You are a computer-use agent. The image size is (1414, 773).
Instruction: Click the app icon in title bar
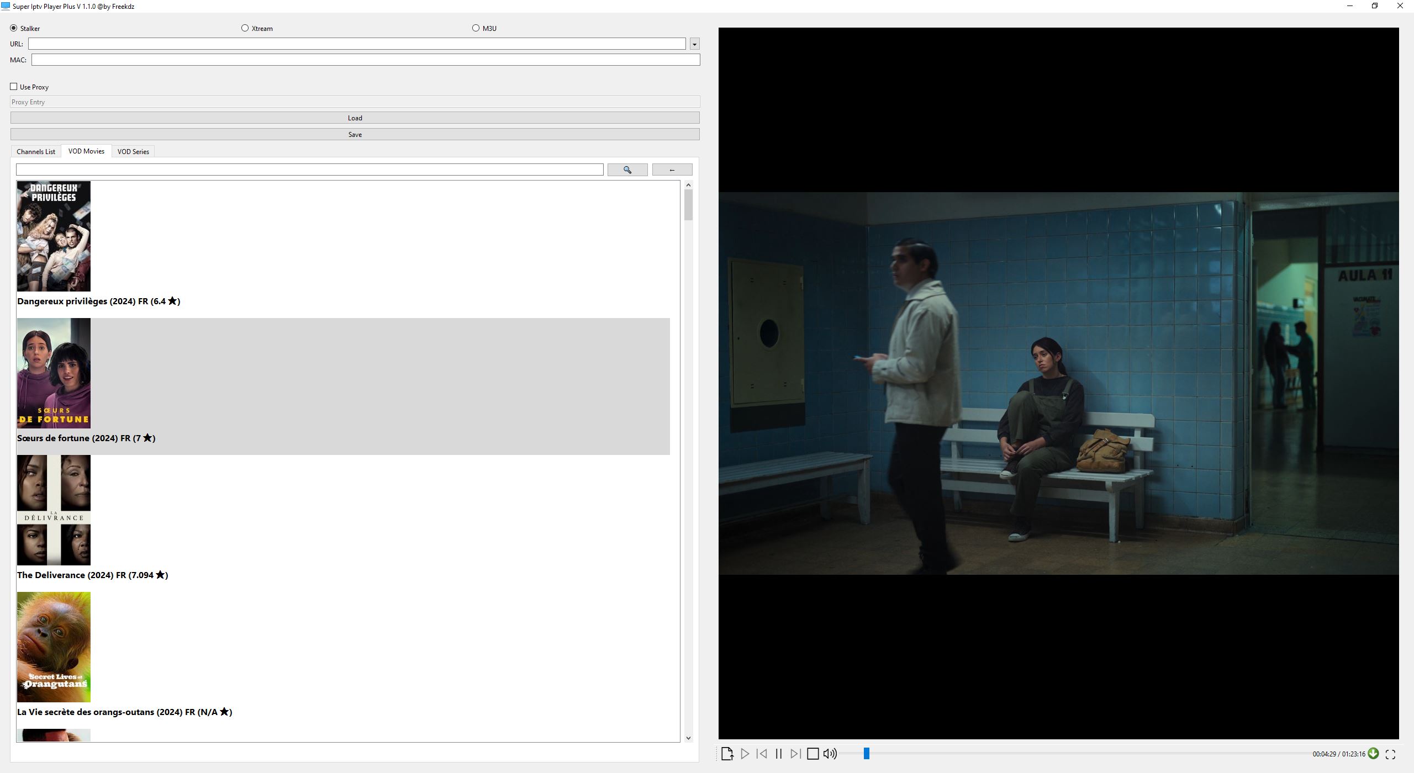tap(6, 6)
